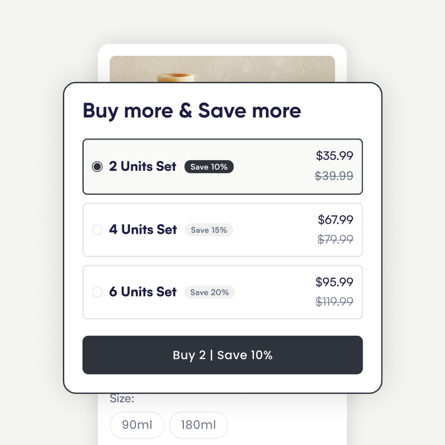Click the Buy 2 | Save 10% button
The image size is (445, 445).
coord(223,355)
